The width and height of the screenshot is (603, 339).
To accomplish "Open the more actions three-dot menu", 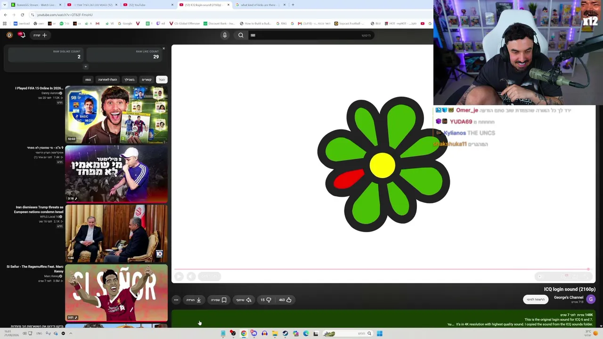I will pos(176,300).
